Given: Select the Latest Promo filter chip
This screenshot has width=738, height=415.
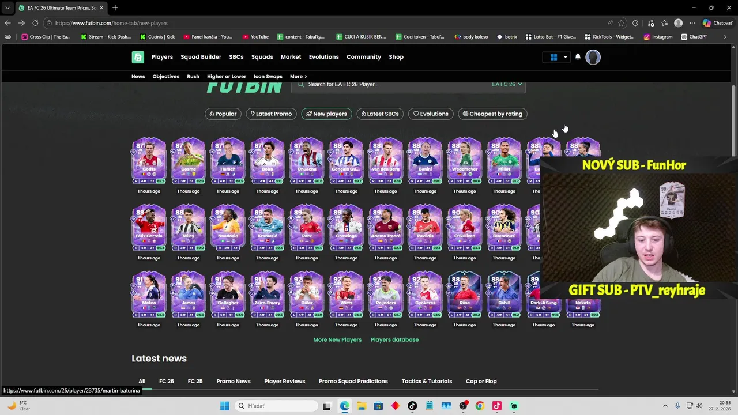Looking at the screenshot, I should pyautogui.click(x=270, y=114).
